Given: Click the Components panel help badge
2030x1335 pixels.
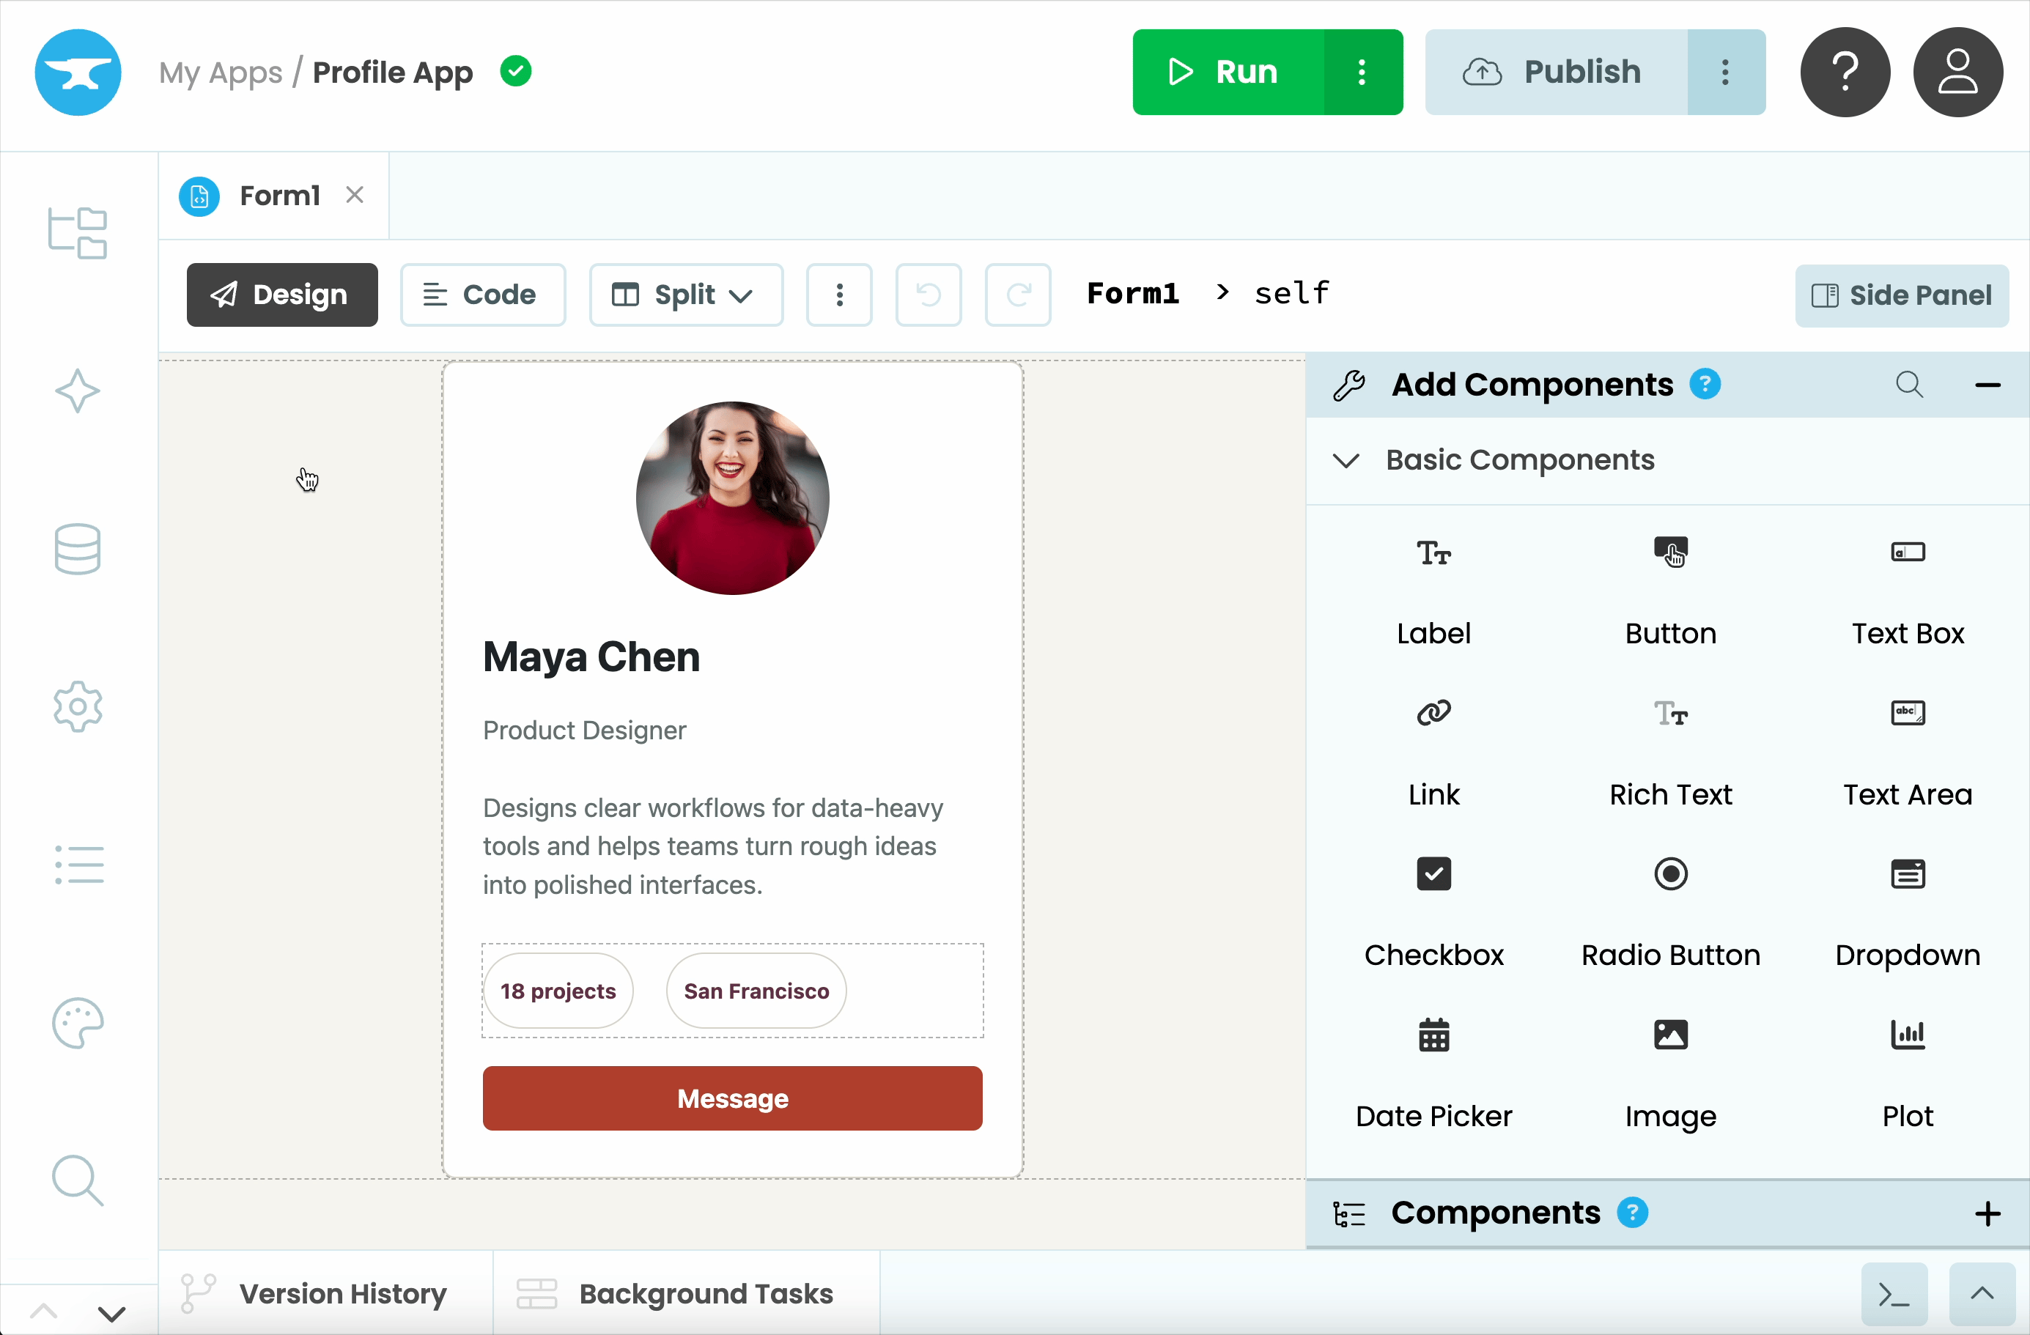Looking at the screenshot, I should click(1633, 1213).
